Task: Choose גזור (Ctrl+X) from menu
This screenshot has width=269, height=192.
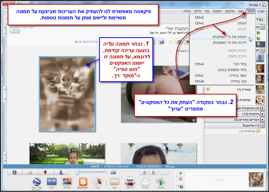Action: (222, 17)
